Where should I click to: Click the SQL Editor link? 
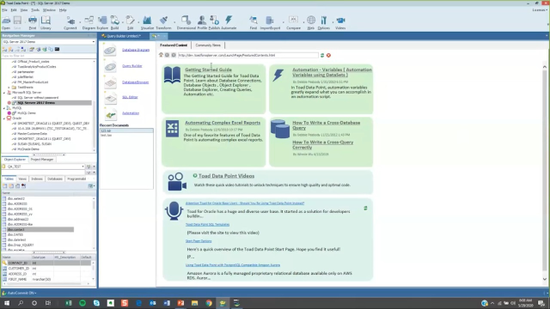click(130, 97)
